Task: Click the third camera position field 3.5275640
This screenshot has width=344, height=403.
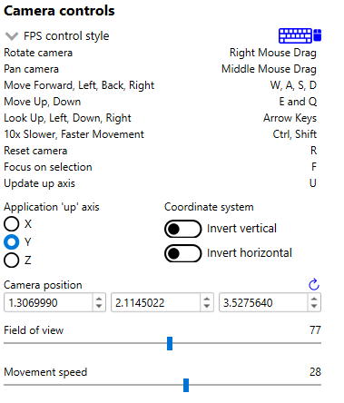Action: pyautogui.click(x=263, y=302)
